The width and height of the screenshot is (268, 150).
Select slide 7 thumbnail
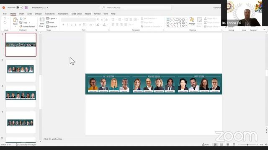click(21, 70)
